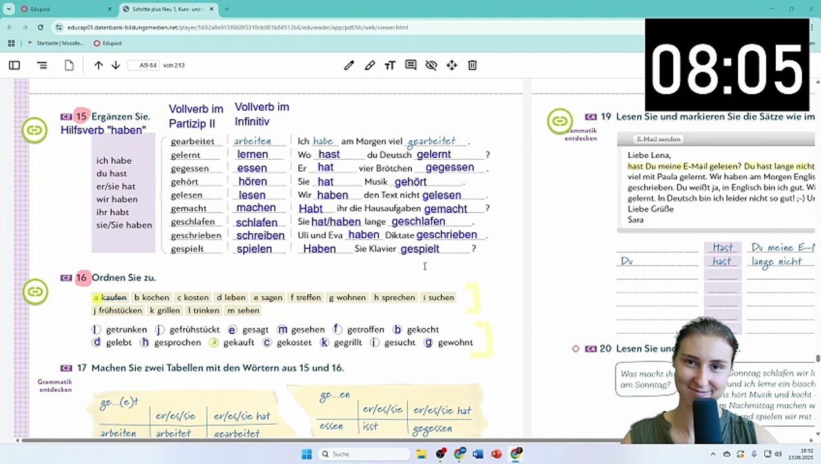Click the 'Lesen Sie und markieren' heading of exercise 19

click(715, 117)
